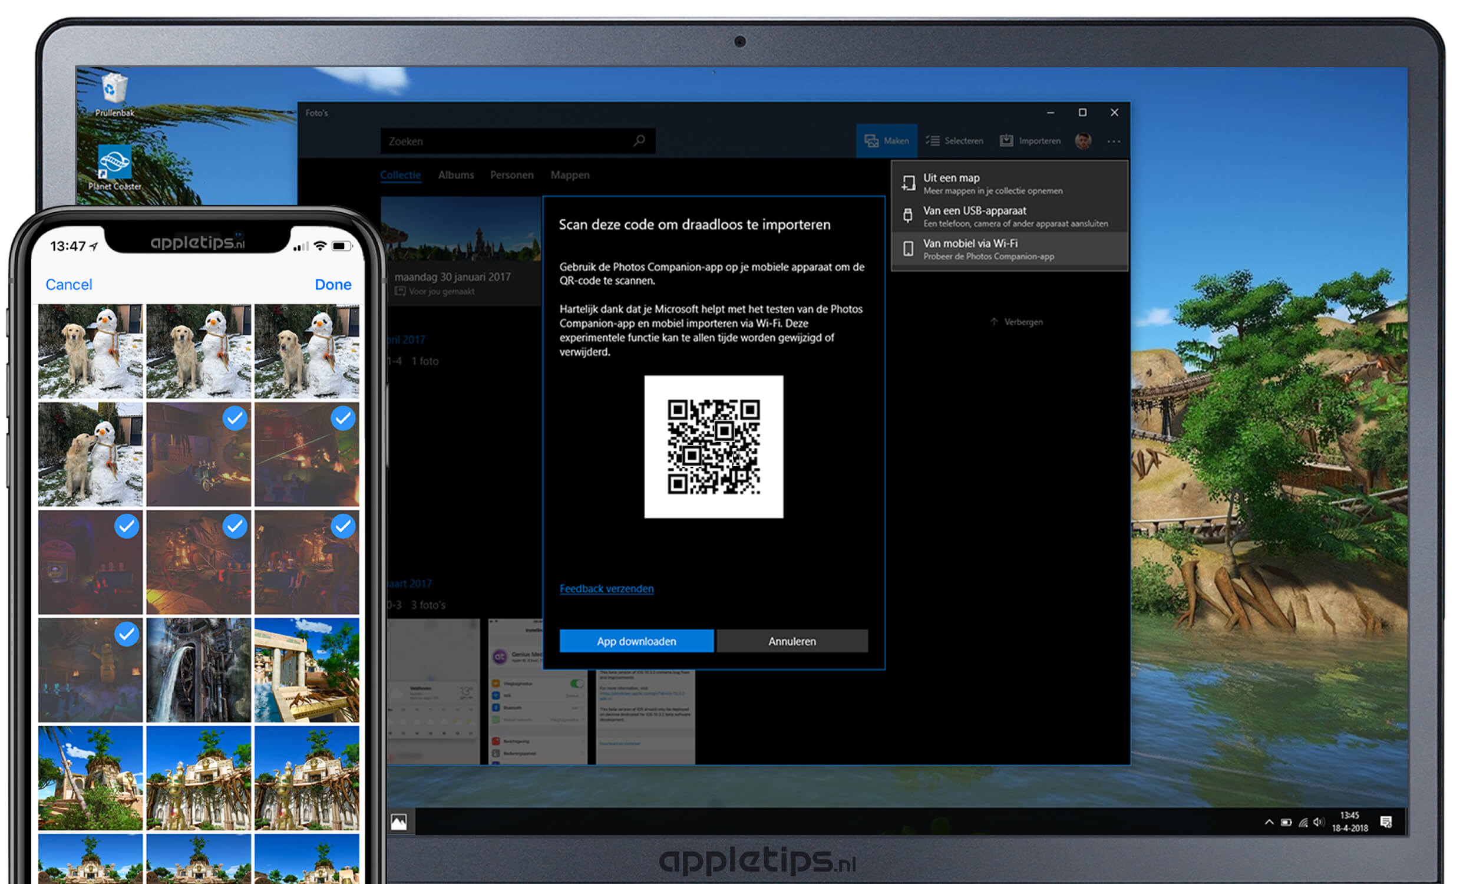
Task: Switch to the Albums tab
Action: (456, 174)
